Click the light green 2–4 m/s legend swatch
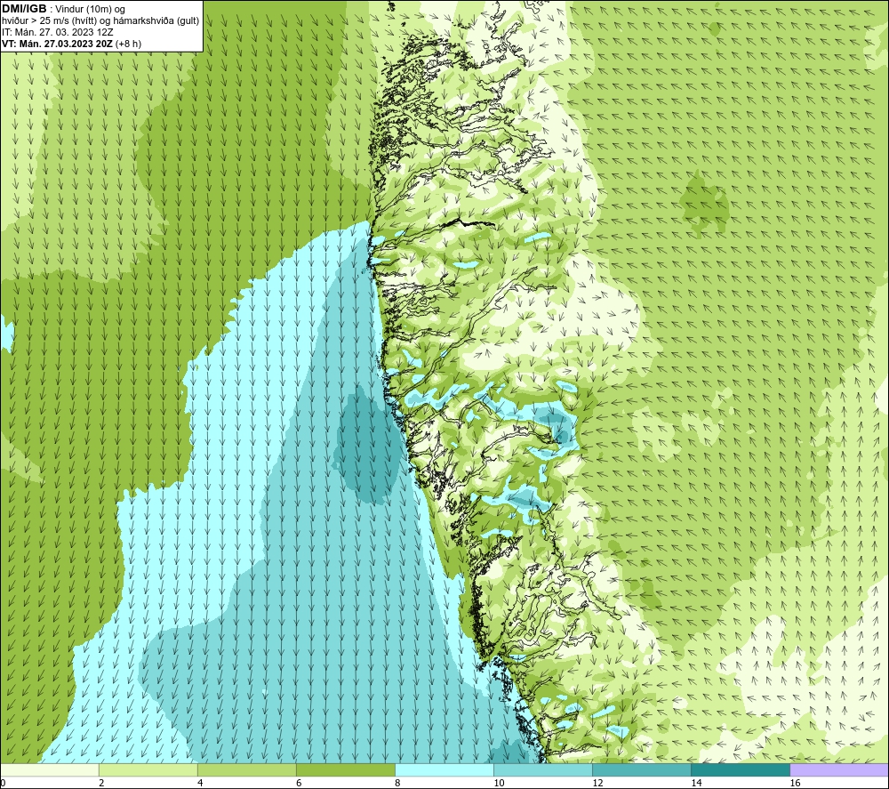 (x=148, y=770)
